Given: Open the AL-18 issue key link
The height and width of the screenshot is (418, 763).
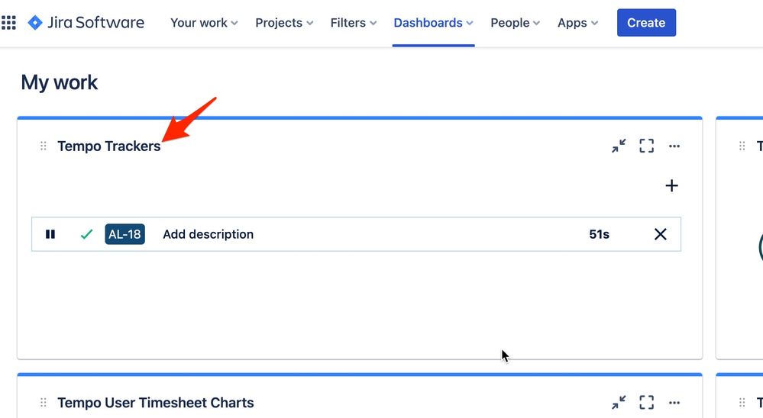Looking at the screenshot, I should (x=124, y=234).
